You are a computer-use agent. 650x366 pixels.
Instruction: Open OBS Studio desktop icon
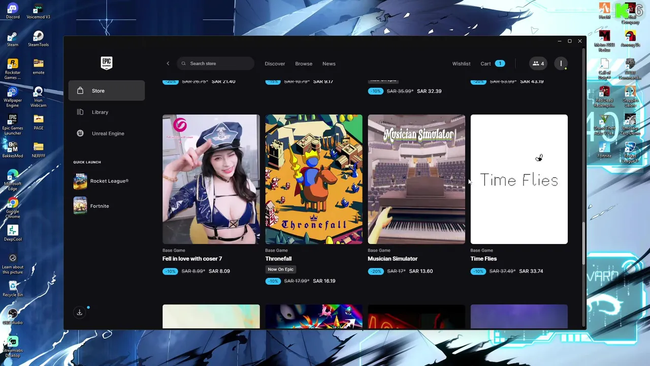coord(13,316)
